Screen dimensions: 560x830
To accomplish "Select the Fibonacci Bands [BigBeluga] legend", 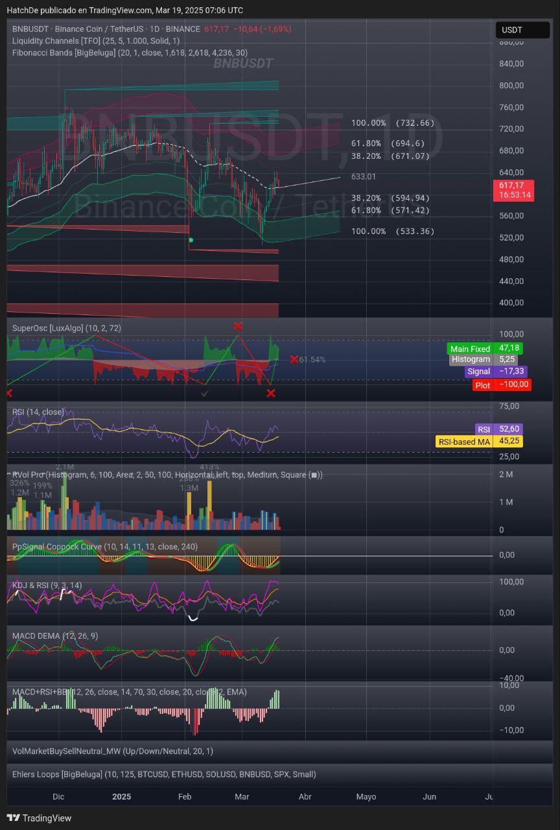I will click(x=130, y=53).
